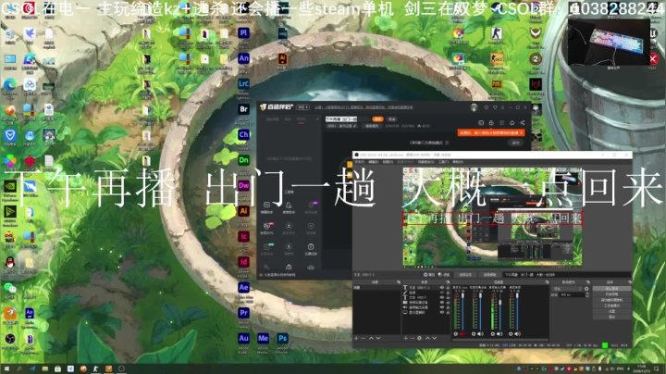Open the 淡出 scene transition dropdown

pyautogui.click(x=566, y=289)
